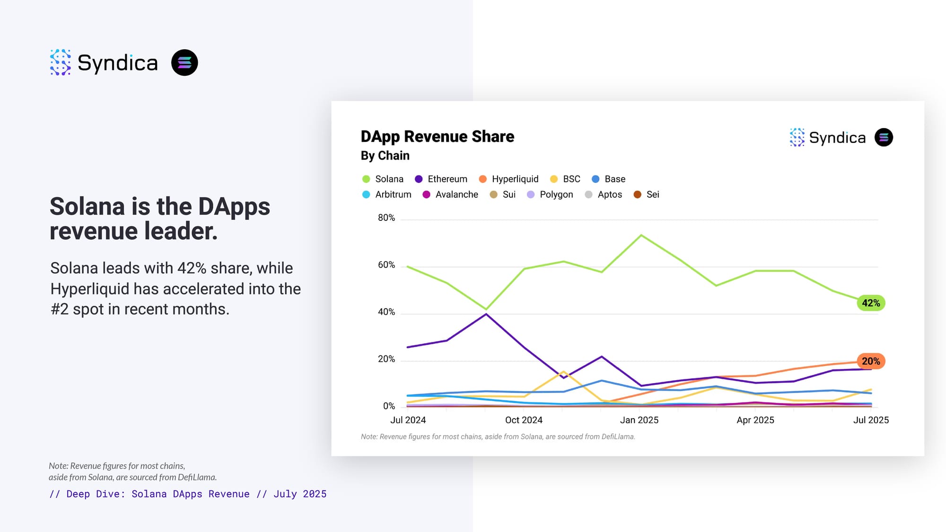Viewport: 946px width, 532px height.
Task: Click the orange 20% data badge
Action: tap(871, 361)
